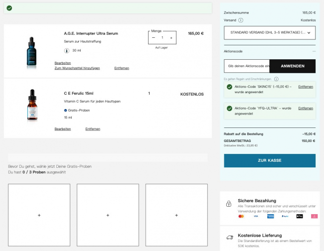Click the PayPal payment logo
The image size is (324, 251).
285,216
